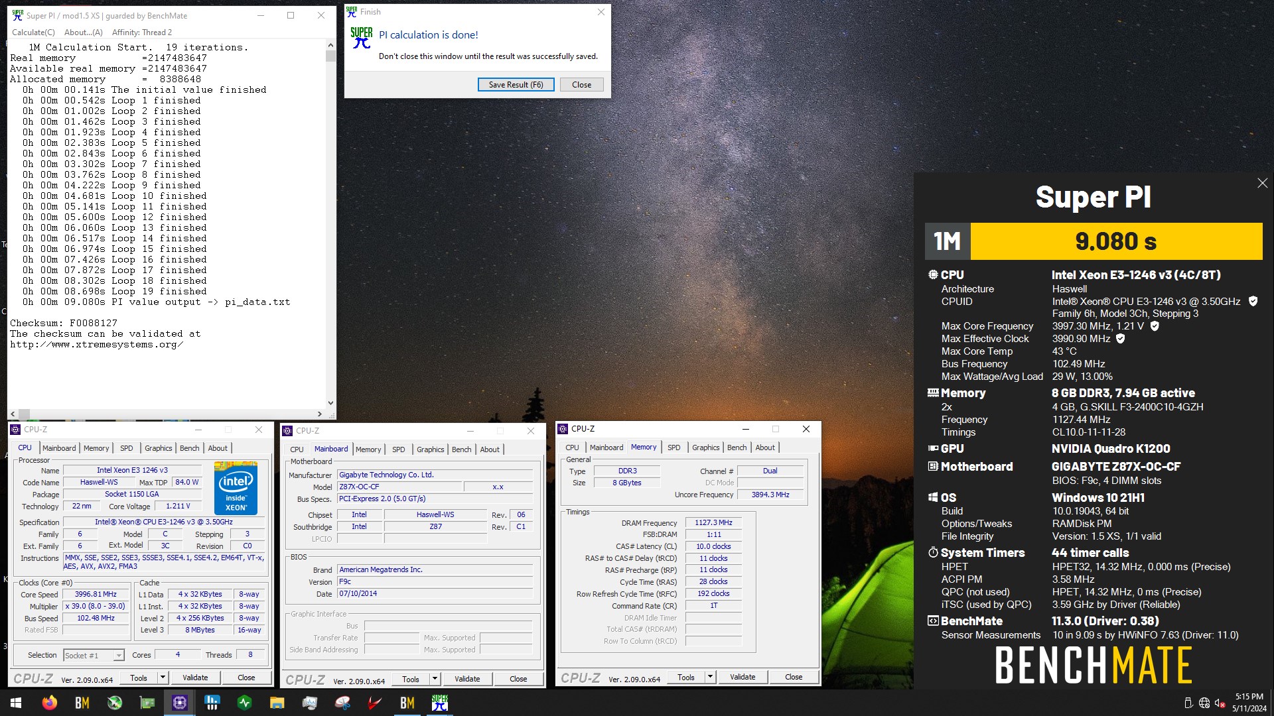Open the red checkmark taskbar icon
Image resolution: width=1274 pixels, height=716 pixels.
375,703
